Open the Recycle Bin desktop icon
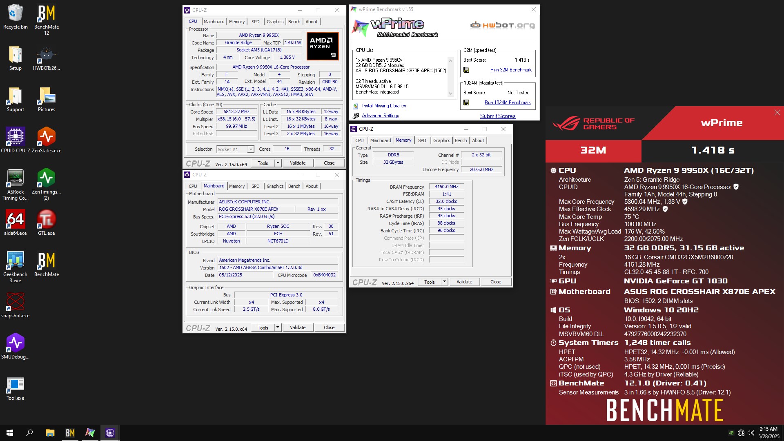Screen dimensions: 784x441 [16, 17]
